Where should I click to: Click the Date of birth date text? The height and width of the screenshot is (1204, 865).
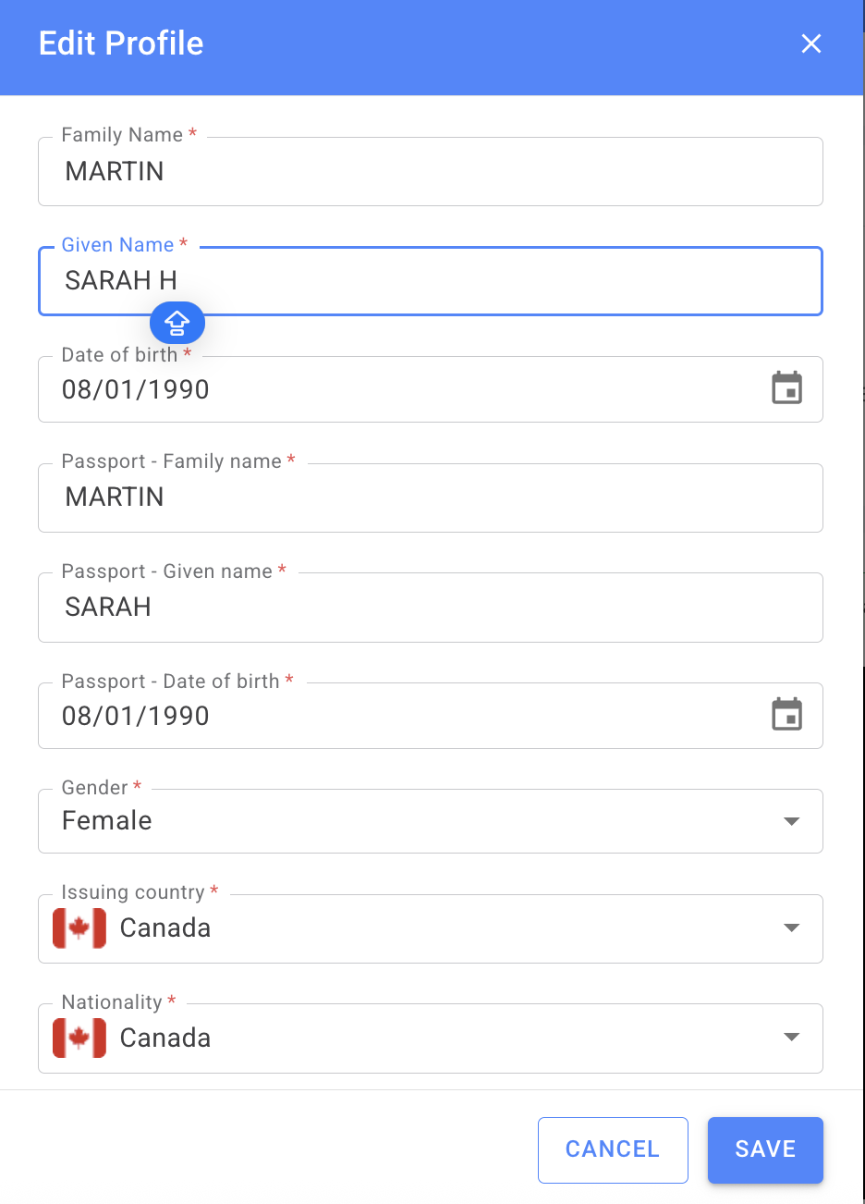[x=136, y=389]
